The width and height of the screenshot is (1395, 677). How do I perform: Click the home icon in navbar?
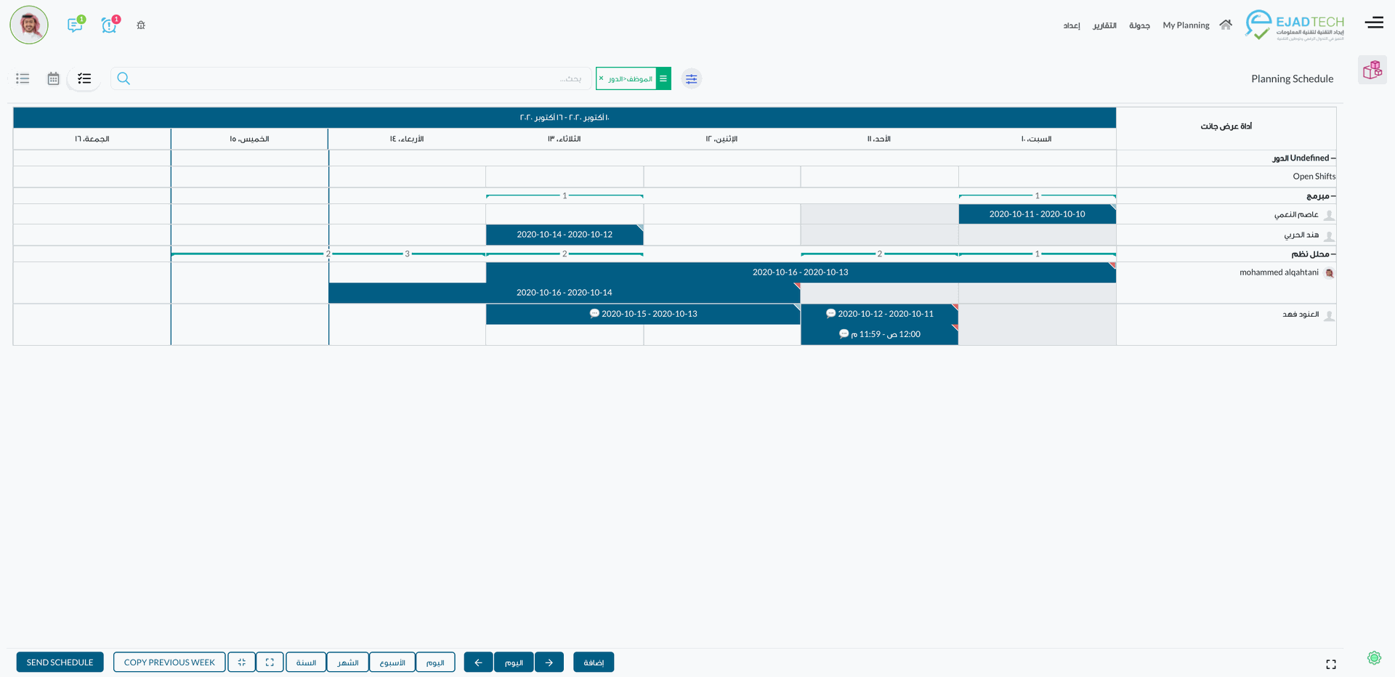pyautogui.click(x=1226, y=25)
